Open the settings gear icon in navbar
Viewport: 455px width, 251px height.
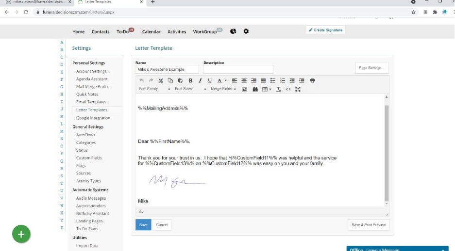[x=246, y=31]
